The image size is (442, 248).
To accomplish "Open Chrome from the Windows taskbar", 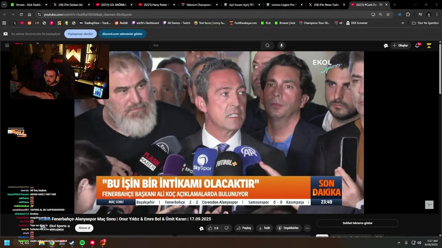I will pyautogui.click(x=51, y=243).
